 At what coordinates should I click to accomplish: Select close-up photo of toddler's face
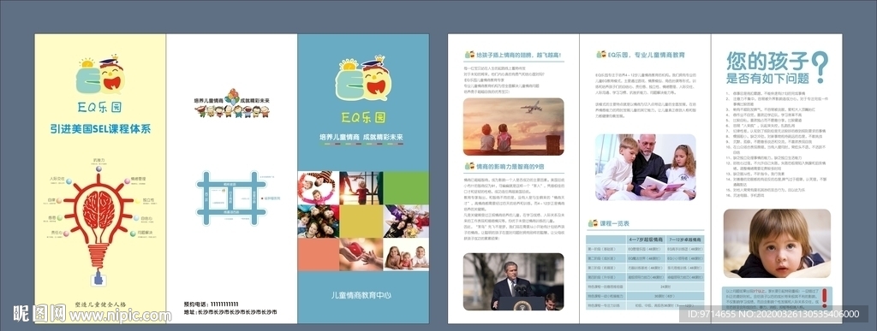pos(777,244)
